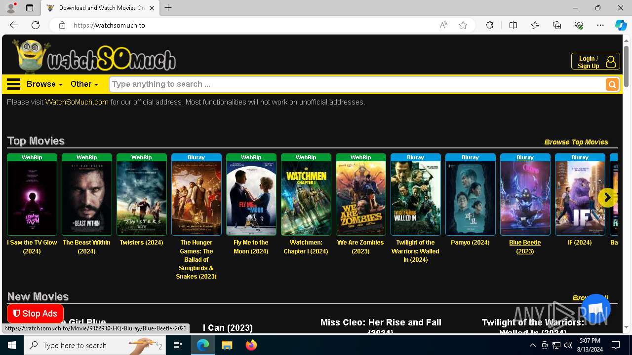Add page to favorites star
The height and width of the screenshot is (355, 632).
463,25
